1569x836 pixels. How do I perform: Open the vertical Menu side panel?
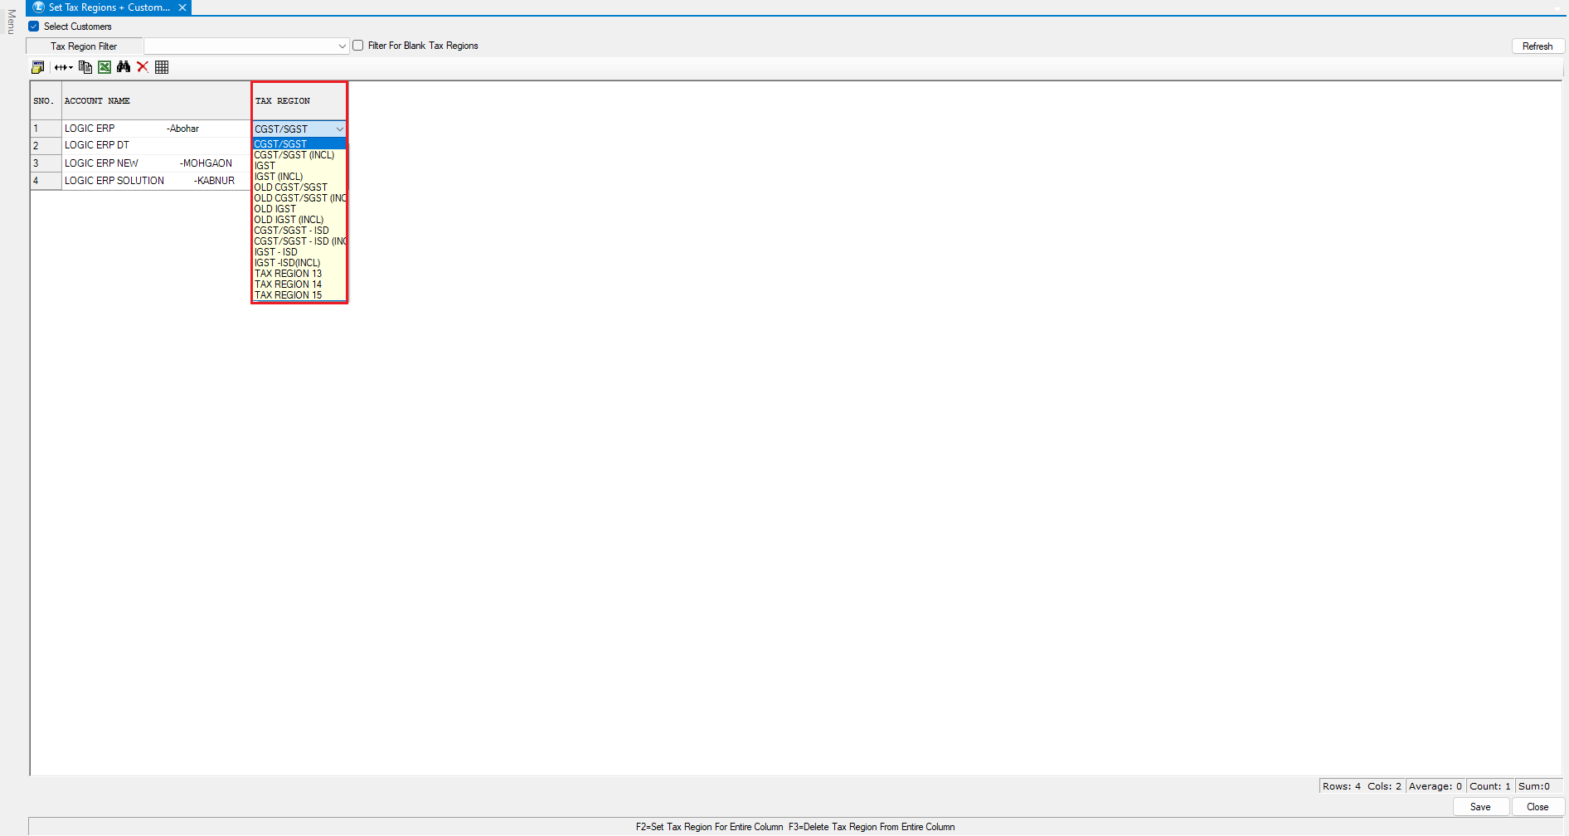pyautogui.click(x=11, y=22)
